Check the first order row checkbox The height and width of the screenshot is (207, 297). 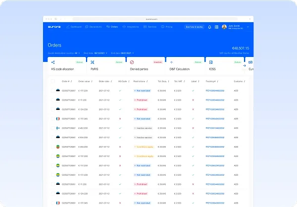tap(53, 91)
